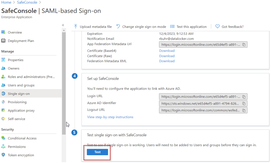Click the notification email rbuhr@datalocker.com

(x=177, y=39)
